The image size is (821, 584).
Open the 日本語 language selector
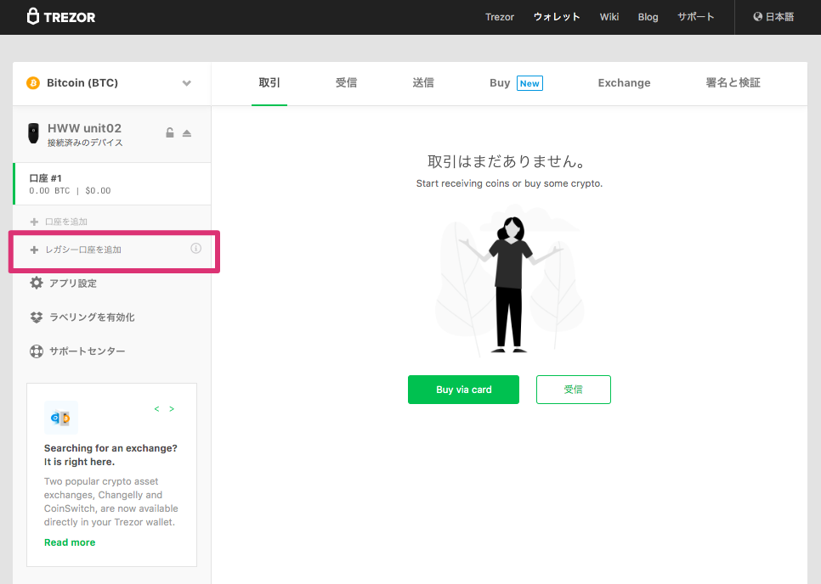pyautogui.click(x=773, y=17)
